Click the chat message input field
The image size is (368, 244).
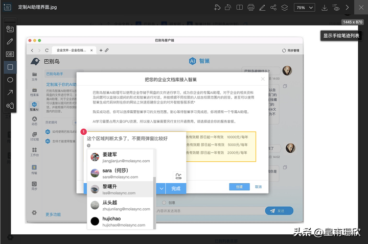tap(209, 211)
